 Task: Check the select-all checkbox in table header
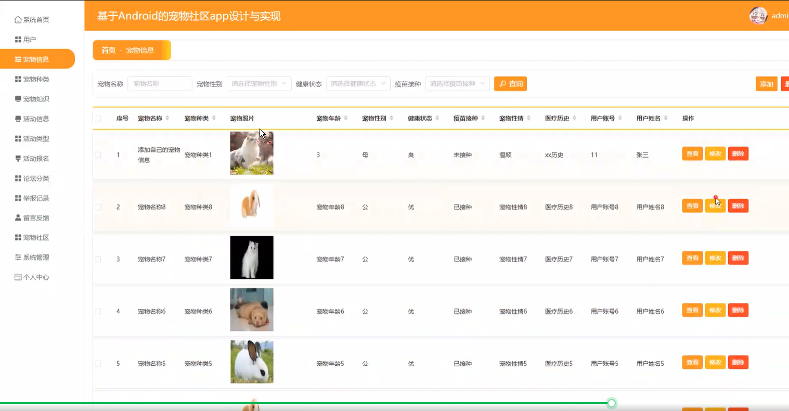click(x=98, y=118)
